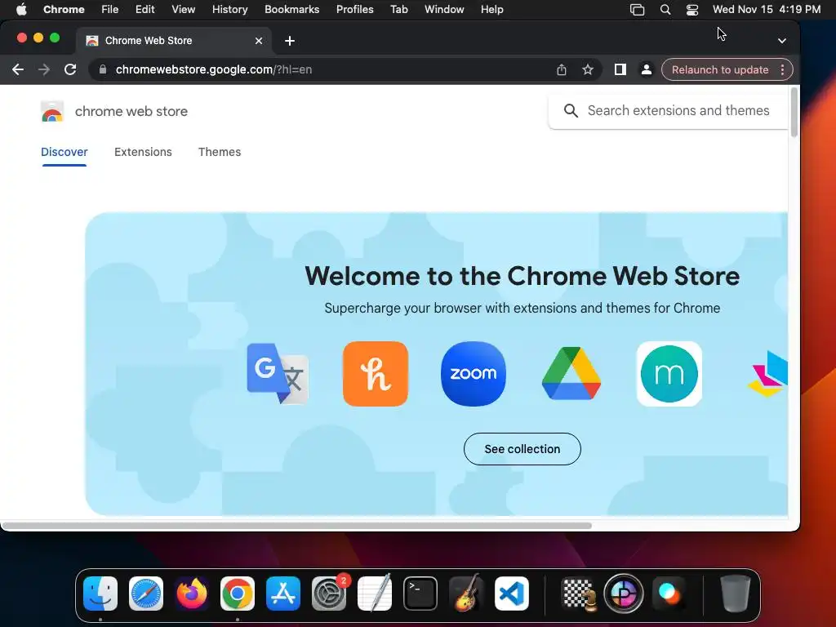Share this page using the share icon
The width and height of the screenshot is (836, 627).
(562, 69)
